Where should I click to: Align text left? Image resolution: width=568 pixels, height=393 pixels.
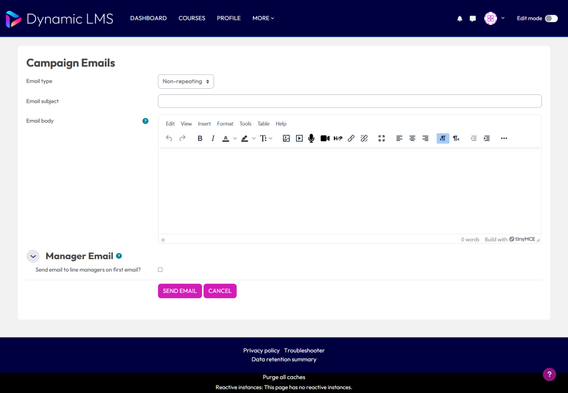(x=399, y=138)
